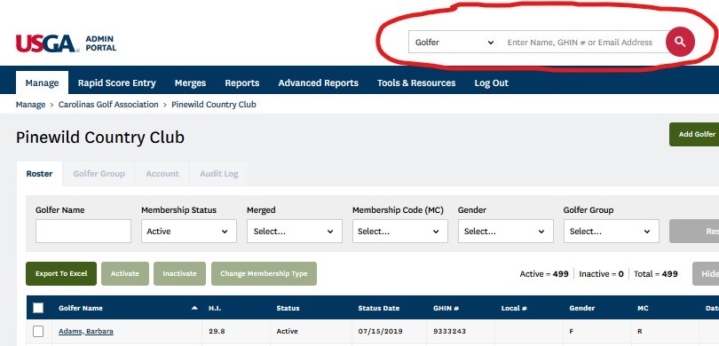This screenshot has width=719, height=346.
Task: Switch to the Roster tab
Action: tap(39, 174)
